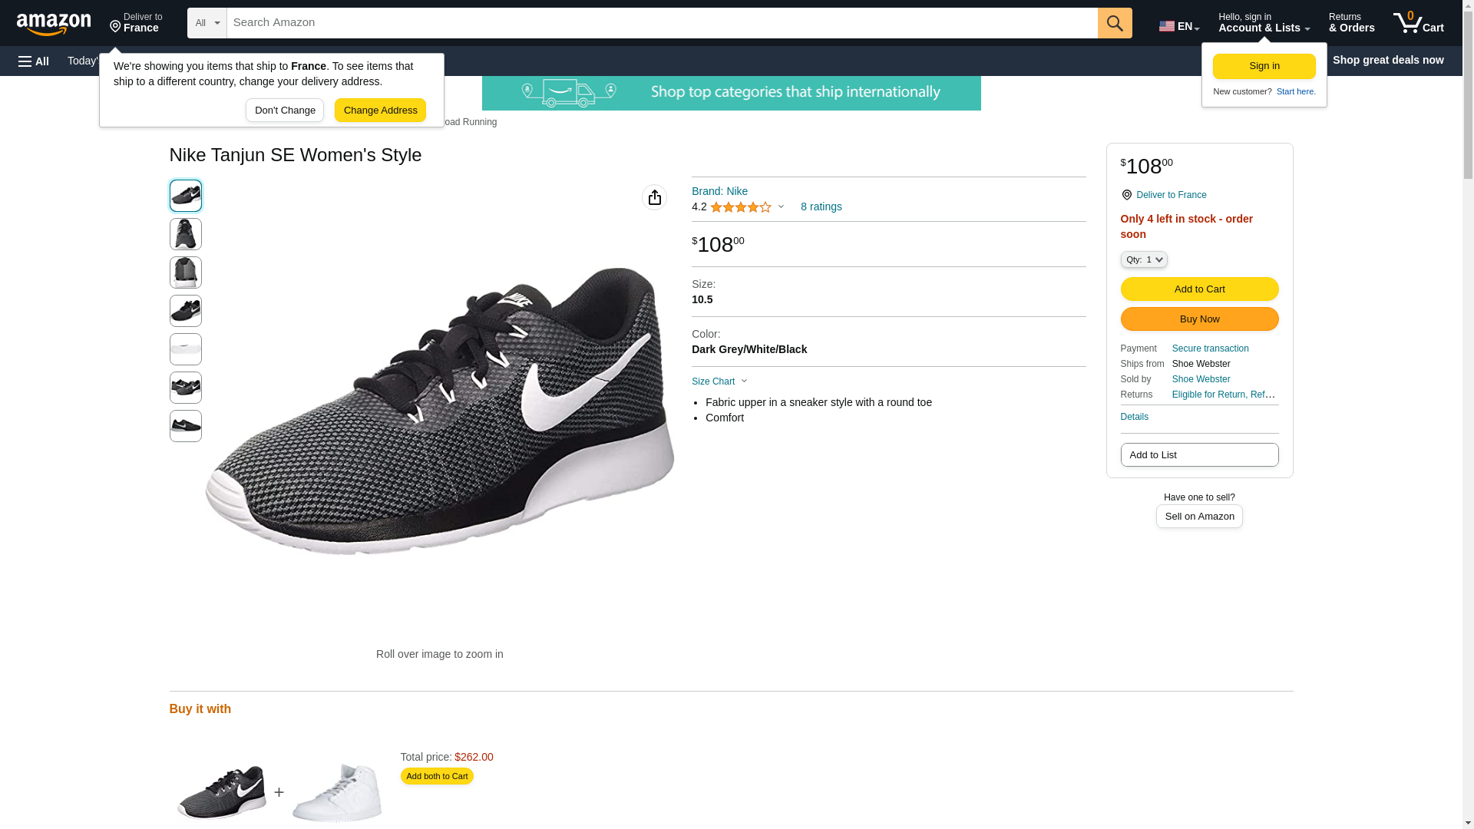Open the search category All dropdown

pos(207,23)
